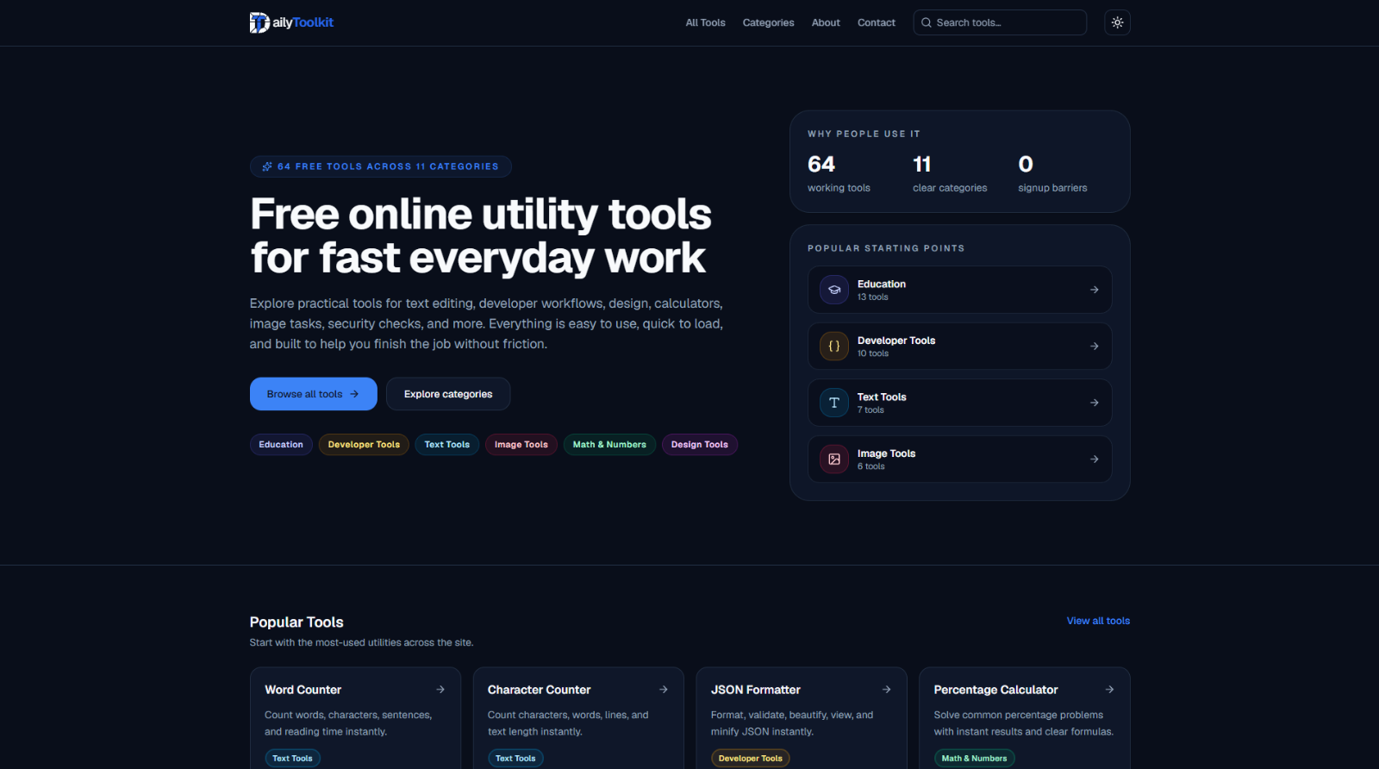
Task: Go to the About page
Action: tap(826, 22)
